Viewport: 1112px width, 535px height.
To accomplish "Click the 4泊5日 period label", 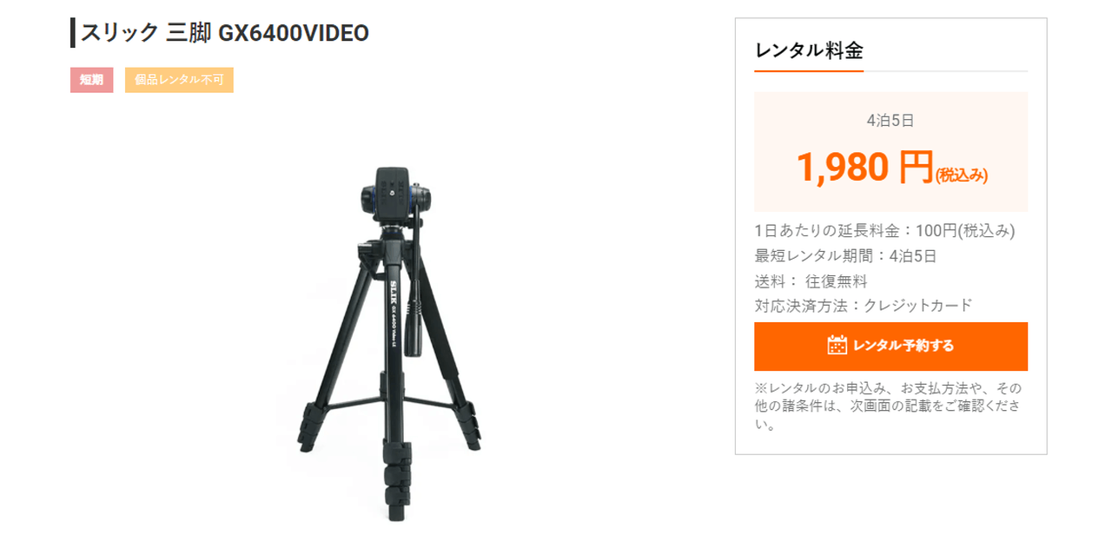I will pos(890,121).
